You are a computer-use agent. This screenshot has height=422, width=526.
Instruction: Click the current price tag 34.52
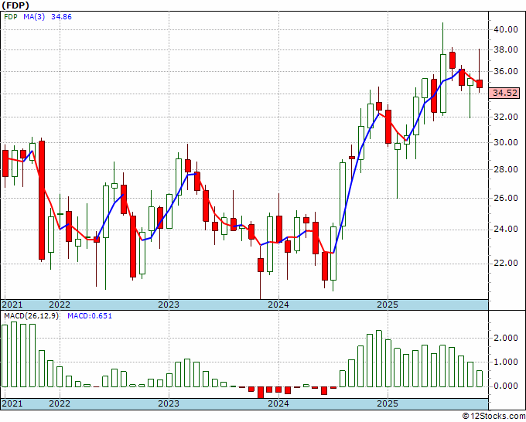(504, 93)
